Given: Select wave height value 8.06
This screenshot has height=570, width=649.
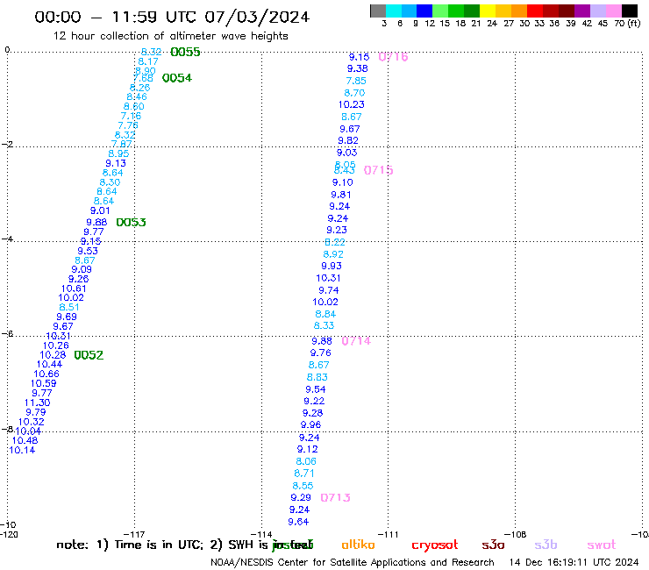Looking at the screenshot, I should click(306, 461).
